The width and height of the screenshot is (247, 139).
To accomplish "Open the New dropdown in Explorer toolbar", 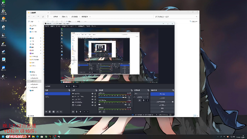I will pyautogui.click(x=31, y=21).
